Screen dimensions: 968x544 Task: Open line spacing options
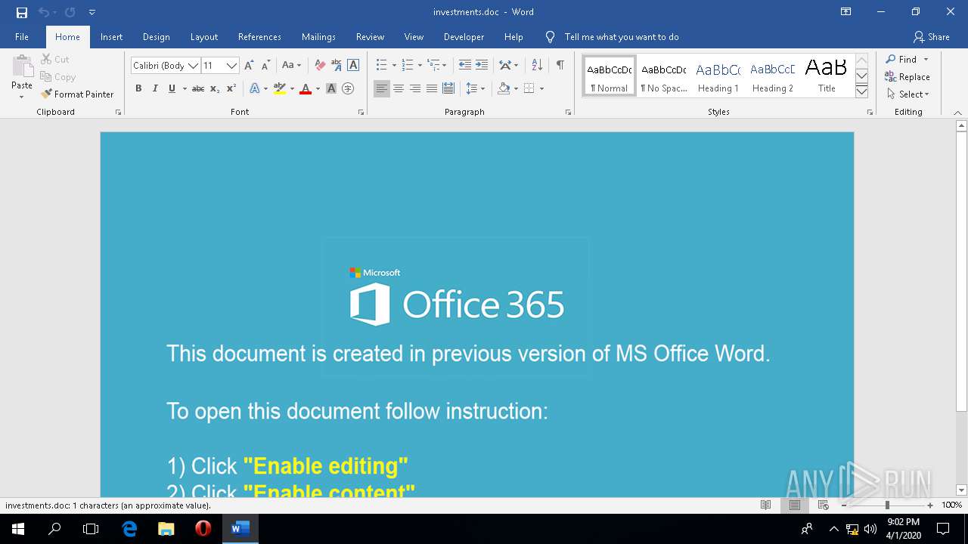(475, 88)
